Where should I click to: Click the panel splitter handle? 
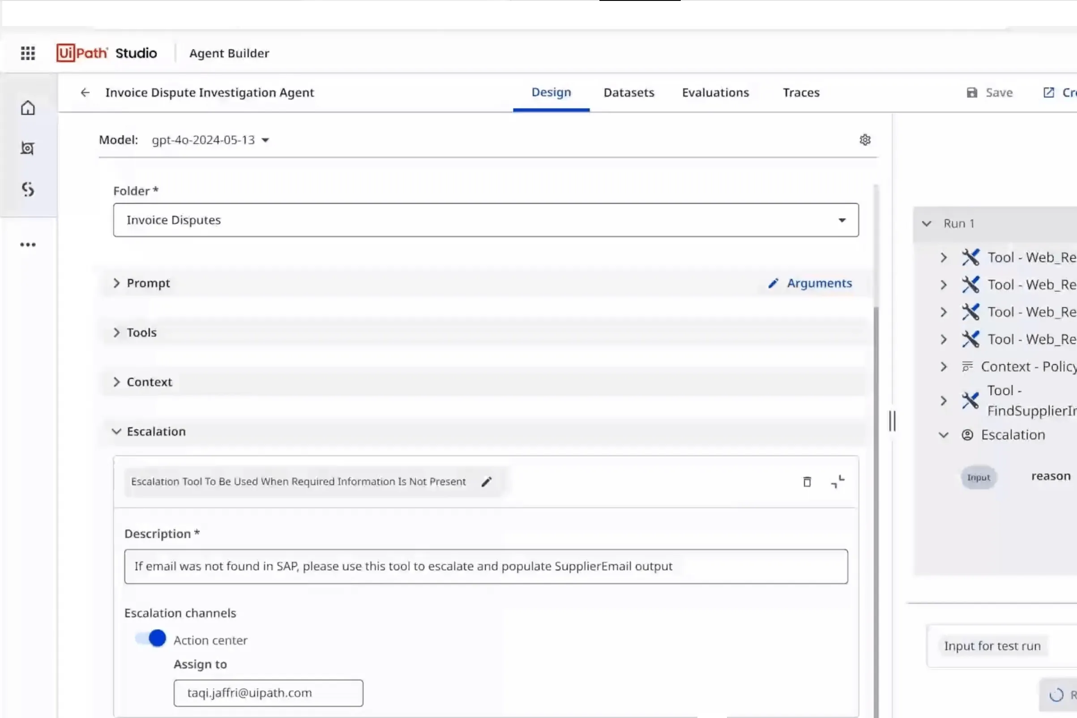pyautogui.click(x=892, y=421)
